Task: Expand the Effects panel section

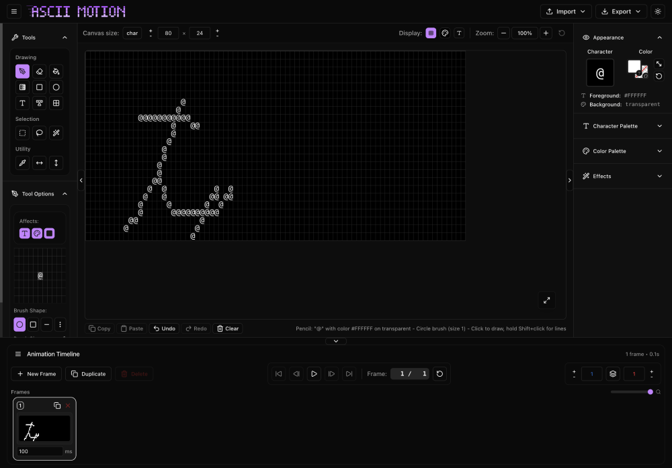Action: [x=622, y=176]
